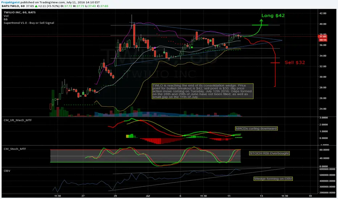
Task: Select the Vol indicator label
Action: [x=6, y=16]
